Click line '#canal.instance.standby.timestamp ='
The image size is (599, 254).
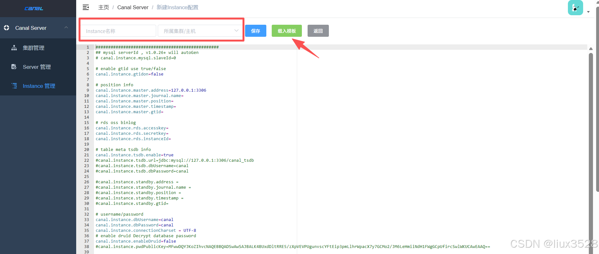pos(140,198)
